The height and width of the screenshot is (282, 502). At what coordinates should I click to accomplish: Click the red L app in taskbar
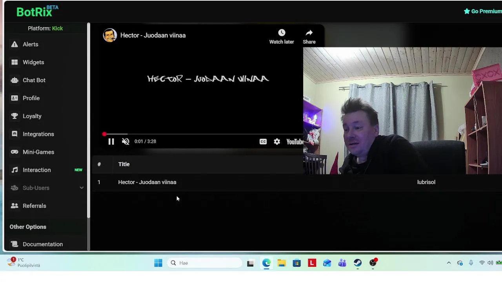tap(312, 263)
